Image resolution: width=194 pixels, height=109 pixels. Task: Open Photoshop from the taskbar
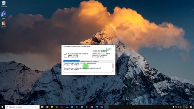click(77, 107)
